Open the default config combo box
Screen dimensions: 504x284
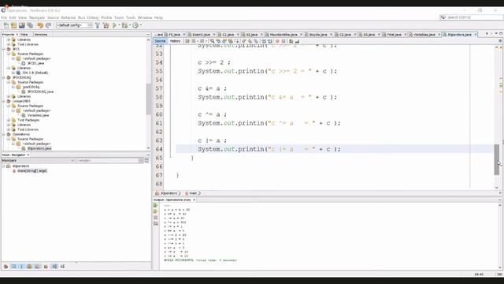pos(74,25)
